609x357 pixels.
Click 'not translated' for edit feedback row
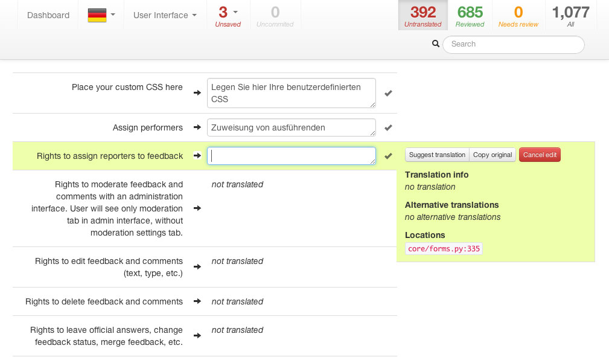click(237, 261)
